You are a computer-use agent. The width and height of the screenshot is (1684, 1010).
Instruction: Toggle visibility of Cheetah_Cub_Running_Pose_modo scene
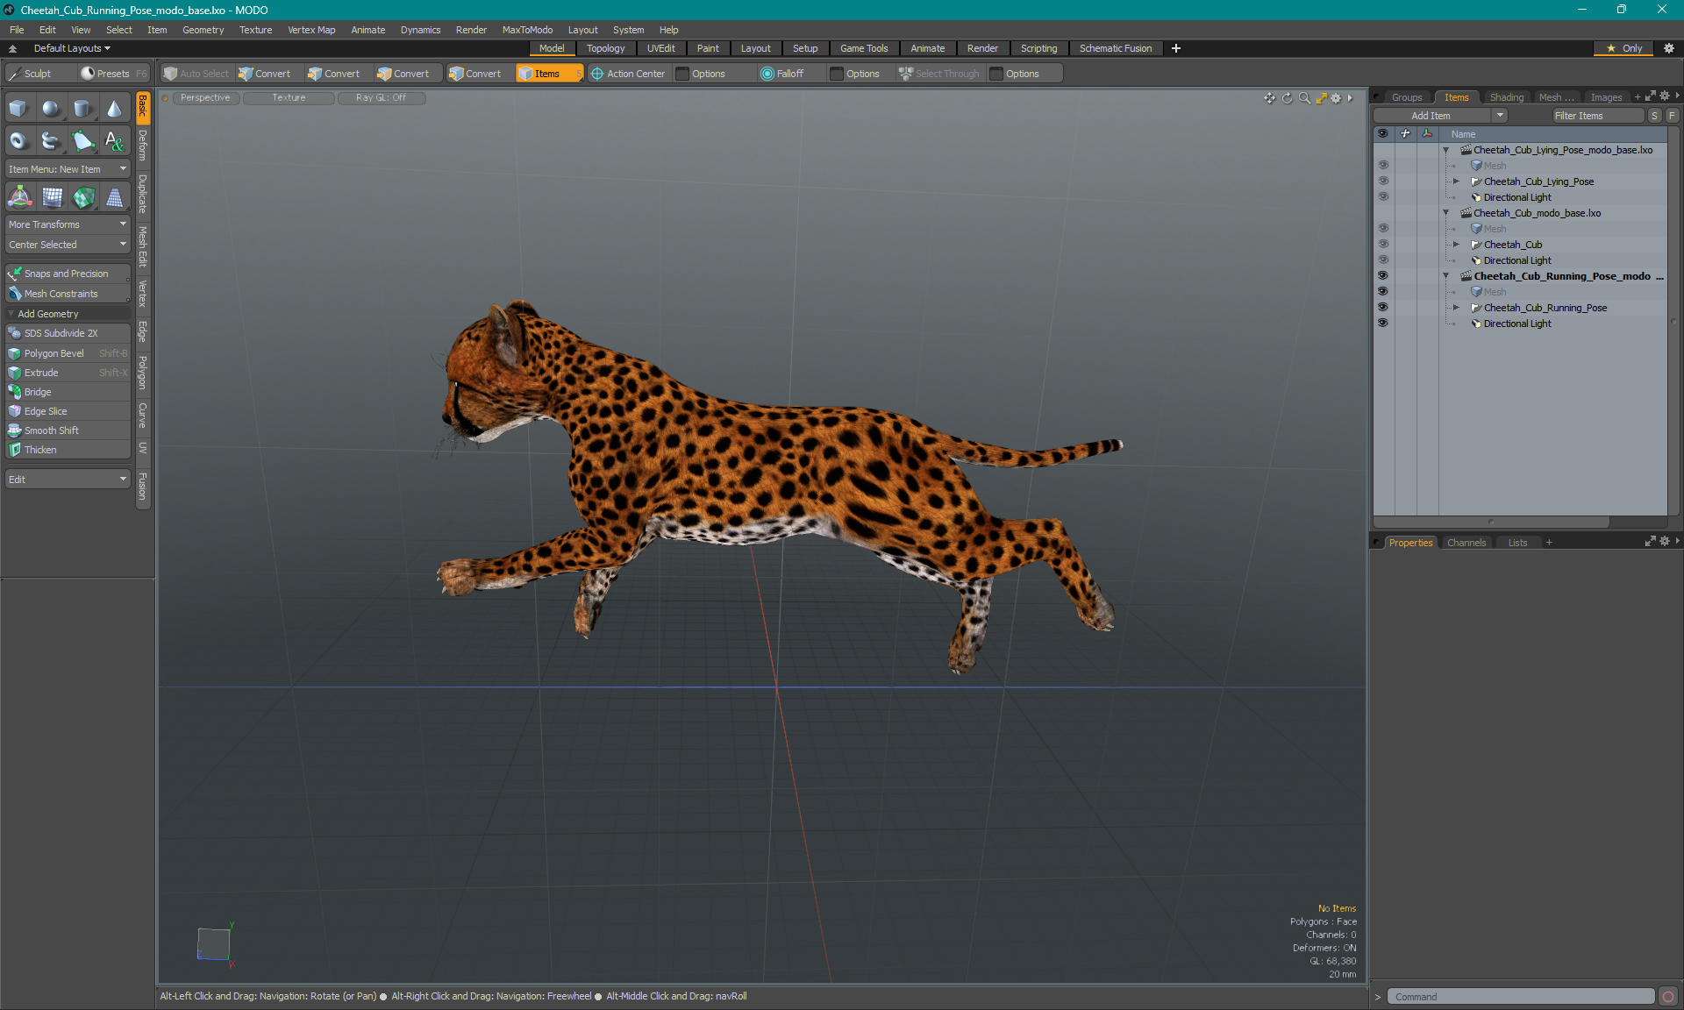[x=1383, y=275]
